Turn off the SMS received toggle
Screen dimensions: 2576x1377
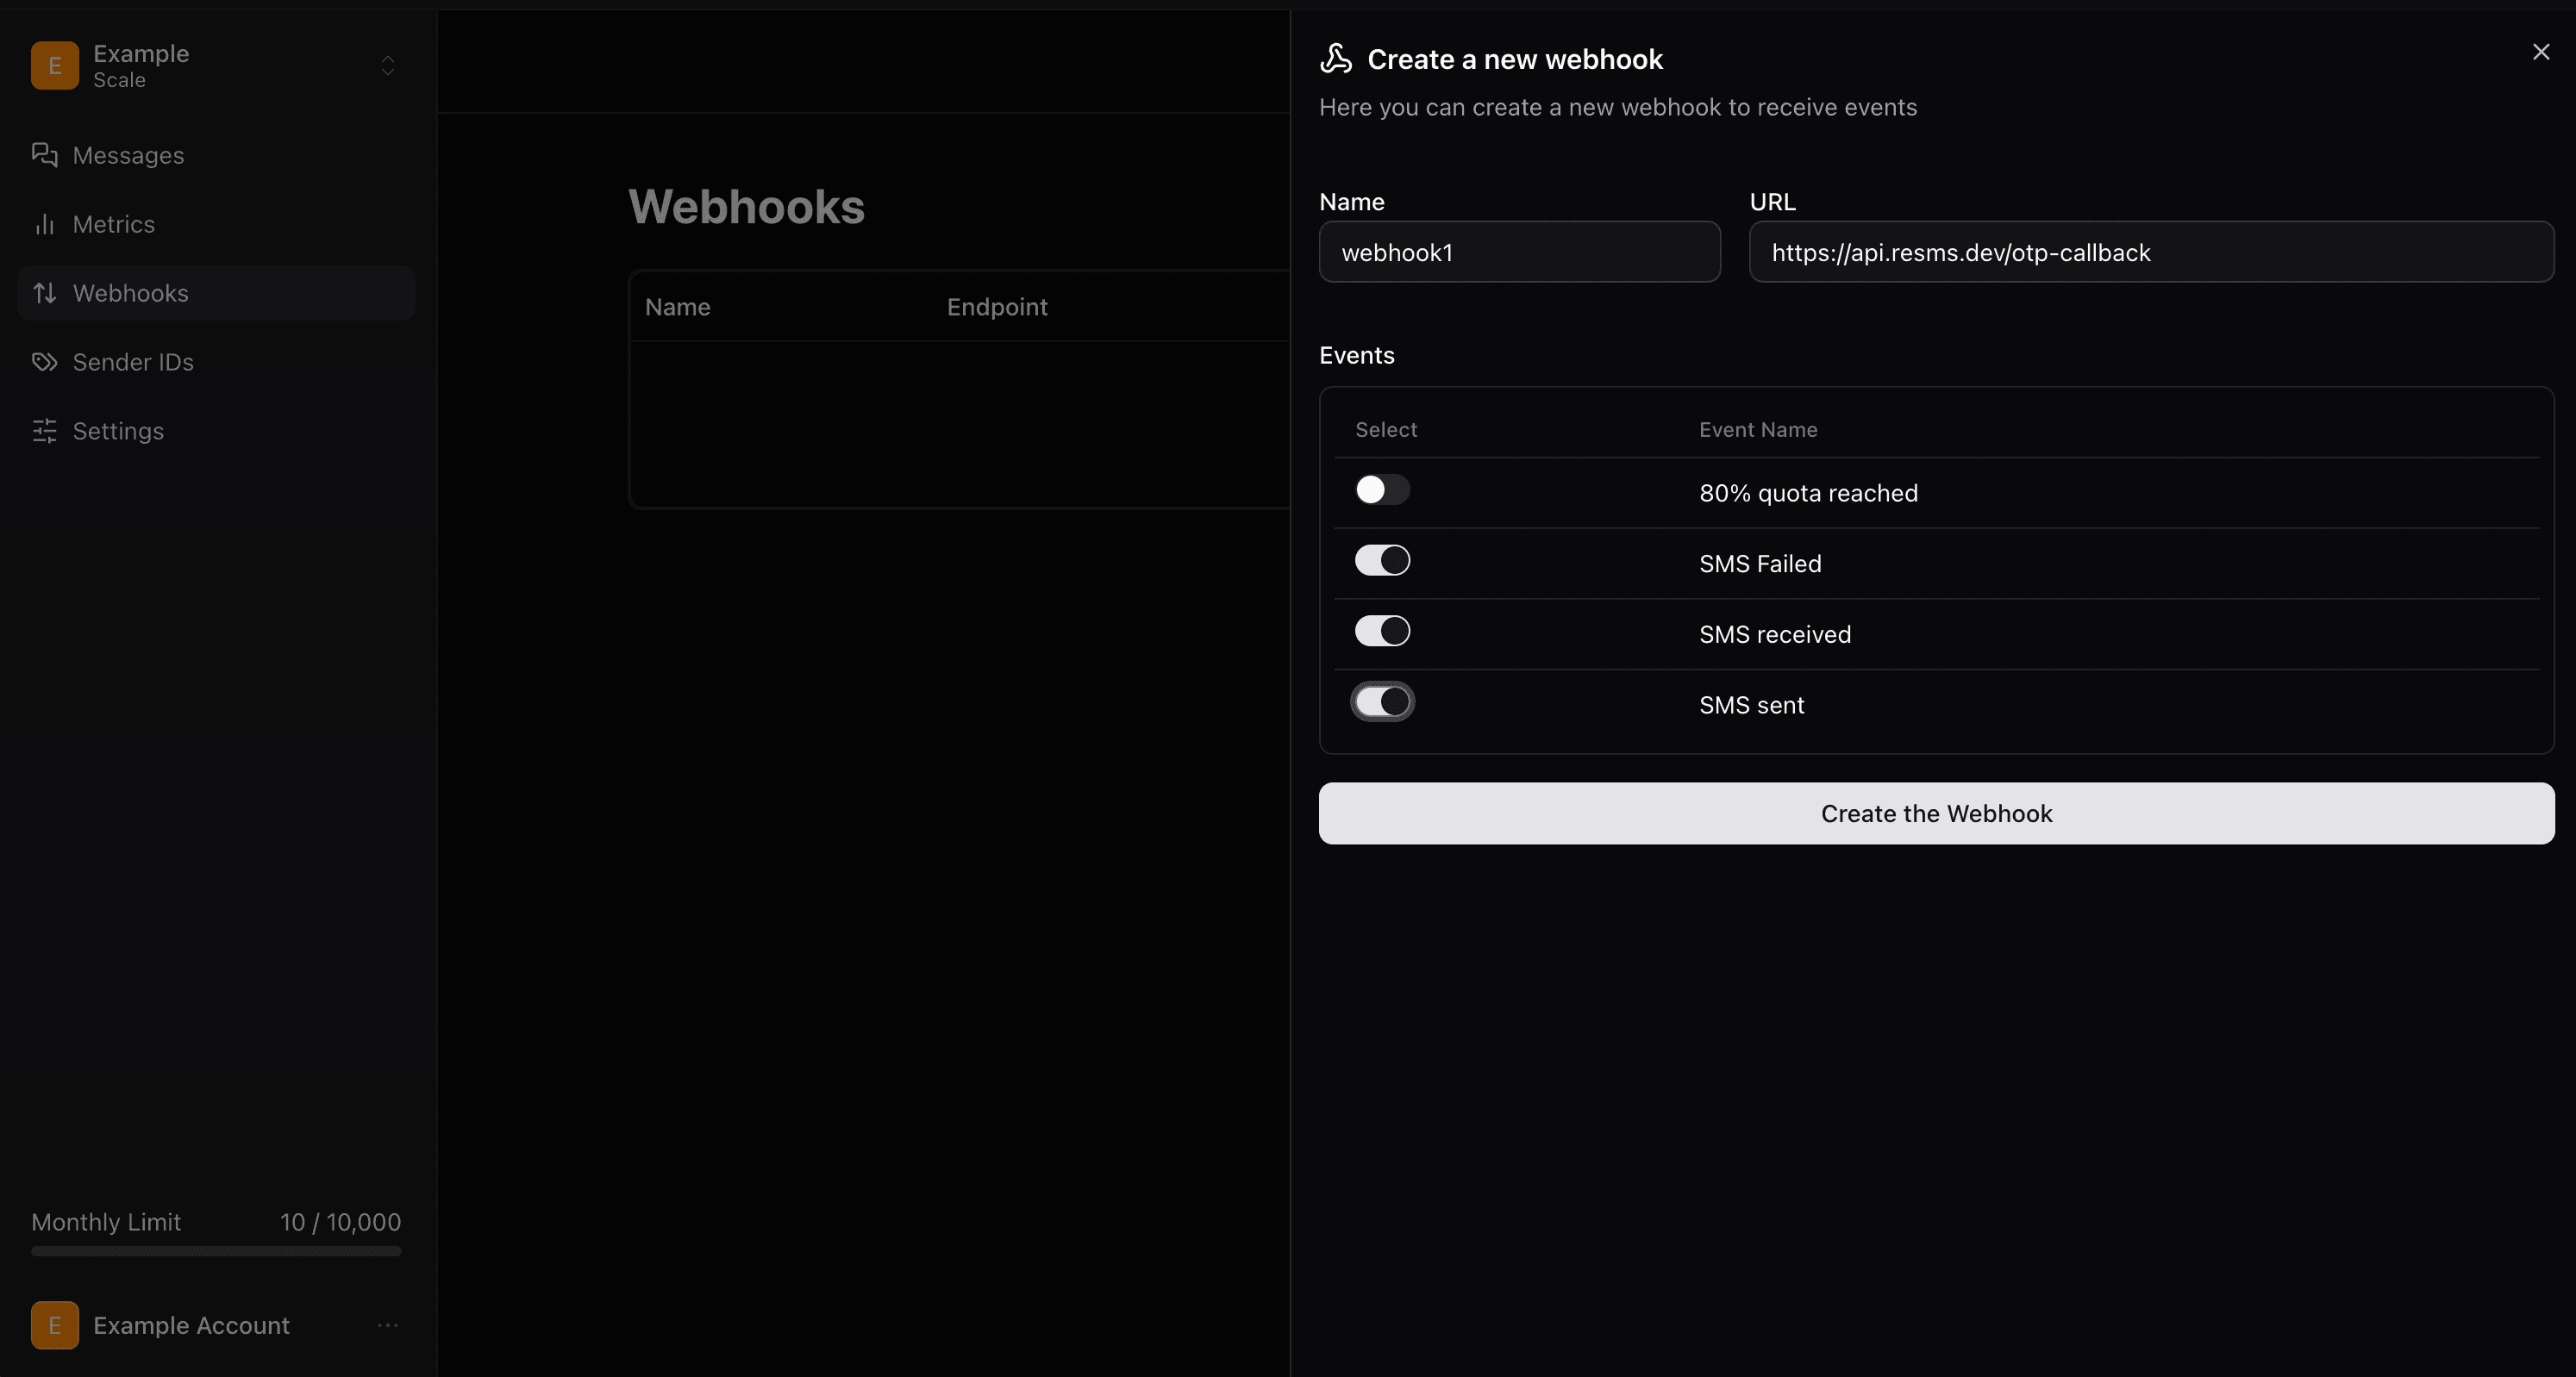point(1382,631)
